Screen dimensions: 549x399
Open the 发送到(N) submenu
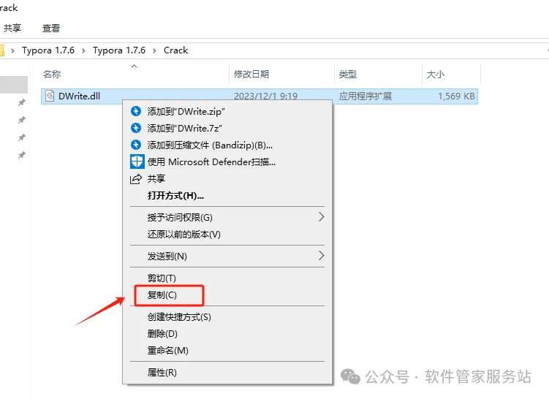coord(227,256)
